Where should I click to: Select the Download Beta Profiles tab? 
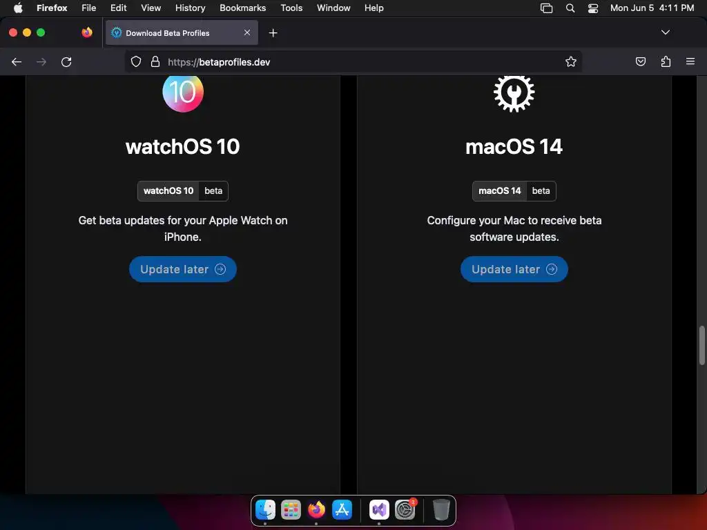tap(182, 32)
